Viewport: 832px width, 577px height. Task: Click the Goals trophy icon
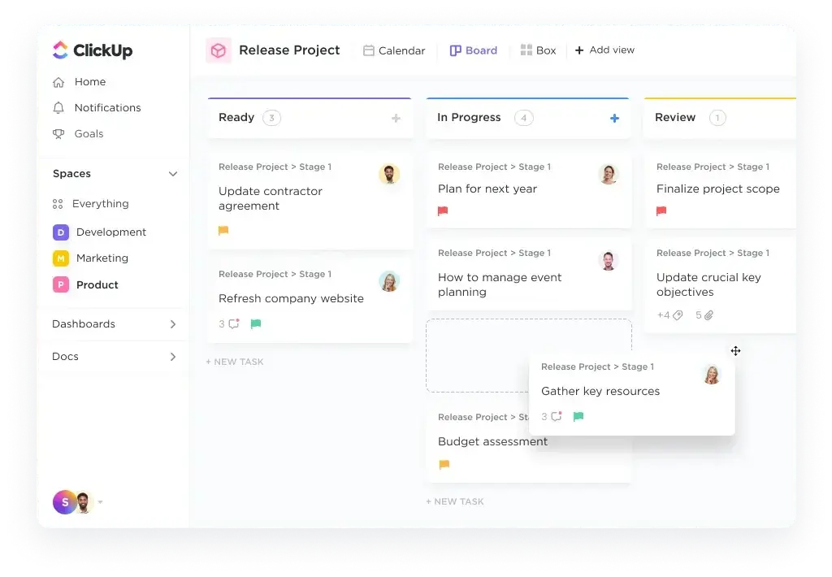(x=58, y=134)
